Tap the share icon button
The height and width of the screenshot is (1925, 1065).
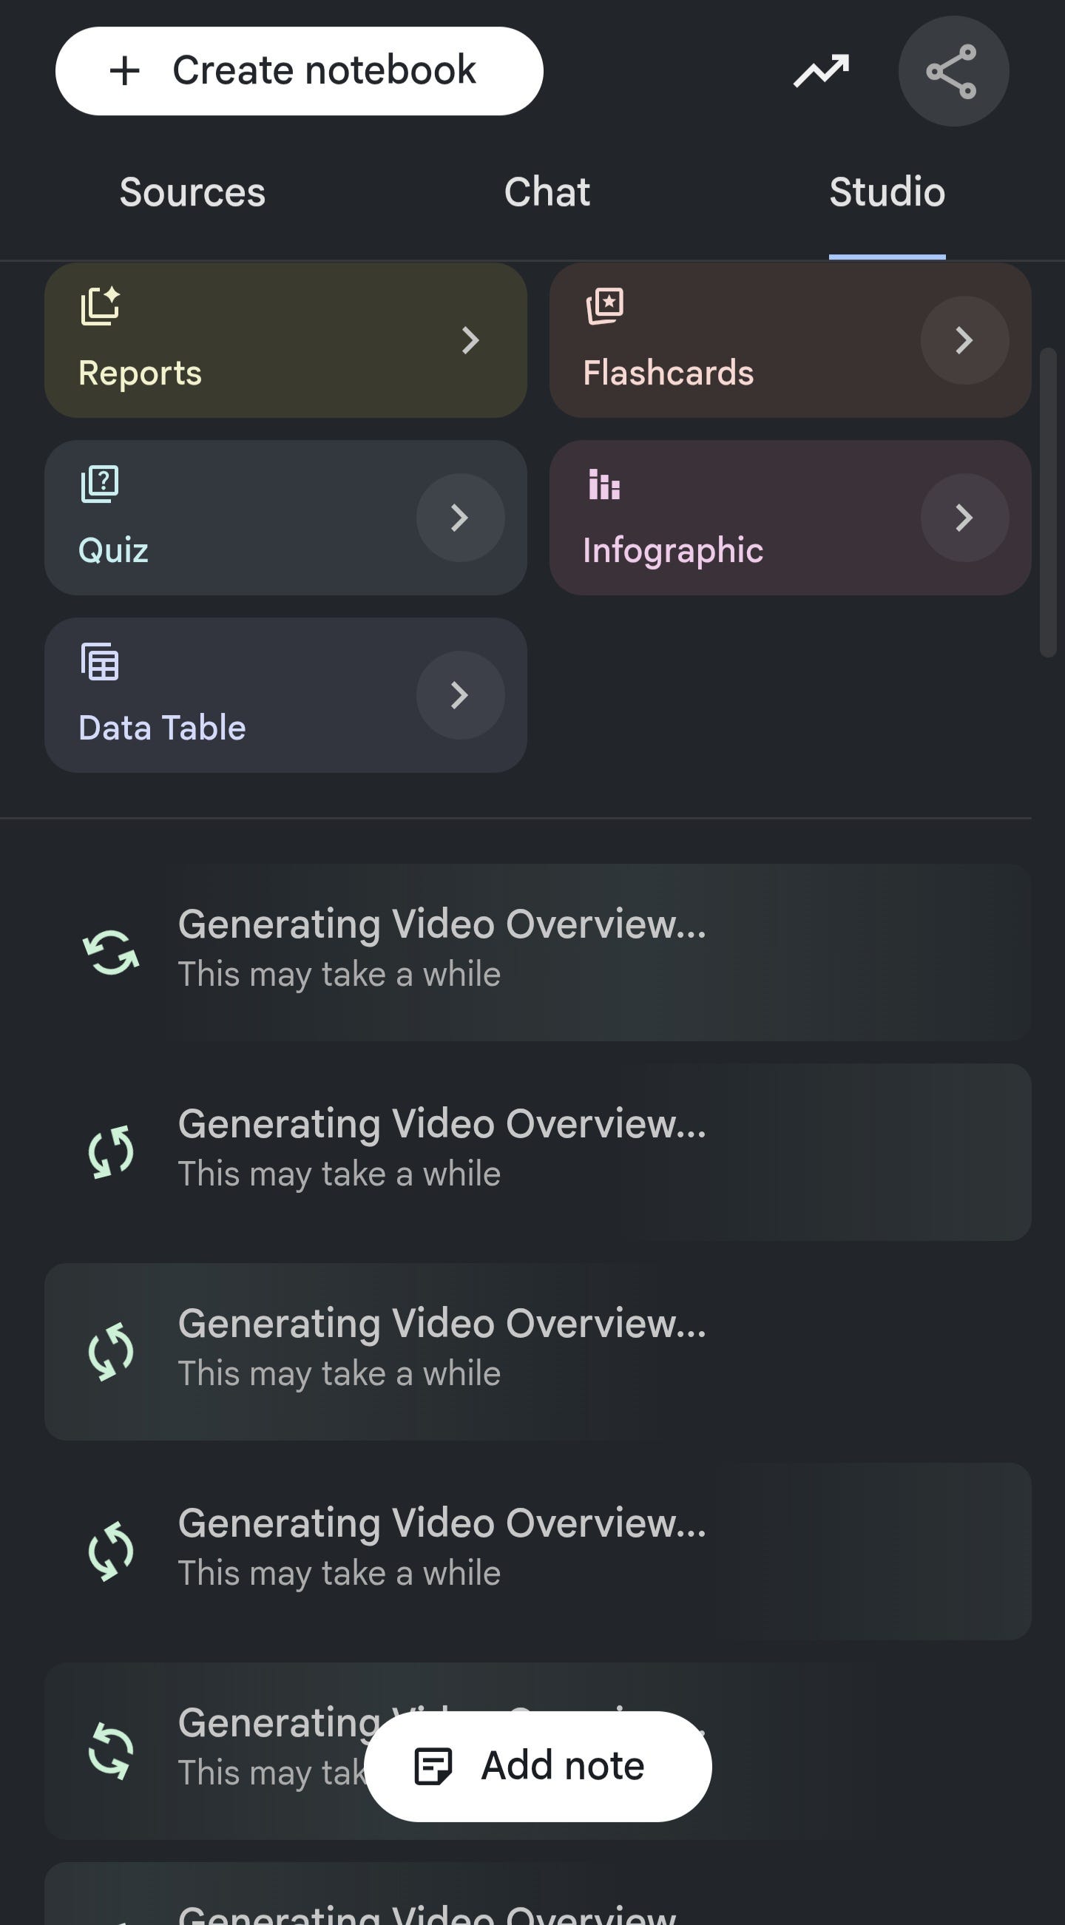click(953, 71)
